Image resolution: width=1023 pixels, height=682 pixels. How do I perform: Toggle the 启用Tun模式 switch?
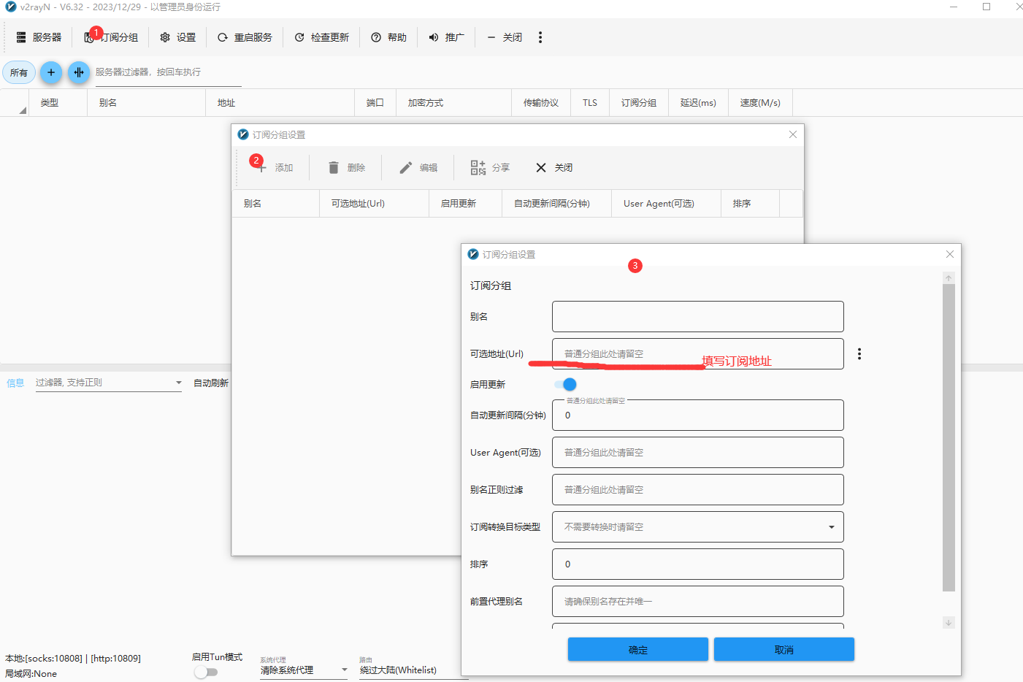coord(206,672)
